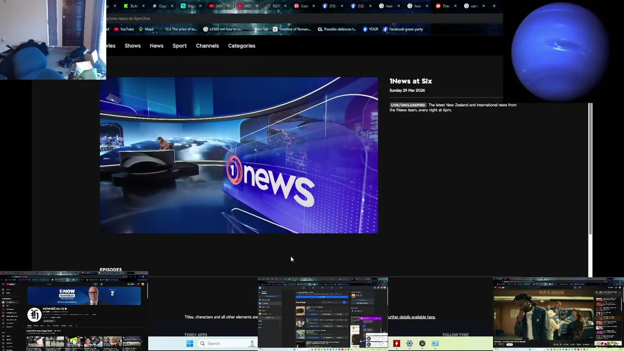Open the Saloon video preview thumbnail

click(x=558, y=313)
